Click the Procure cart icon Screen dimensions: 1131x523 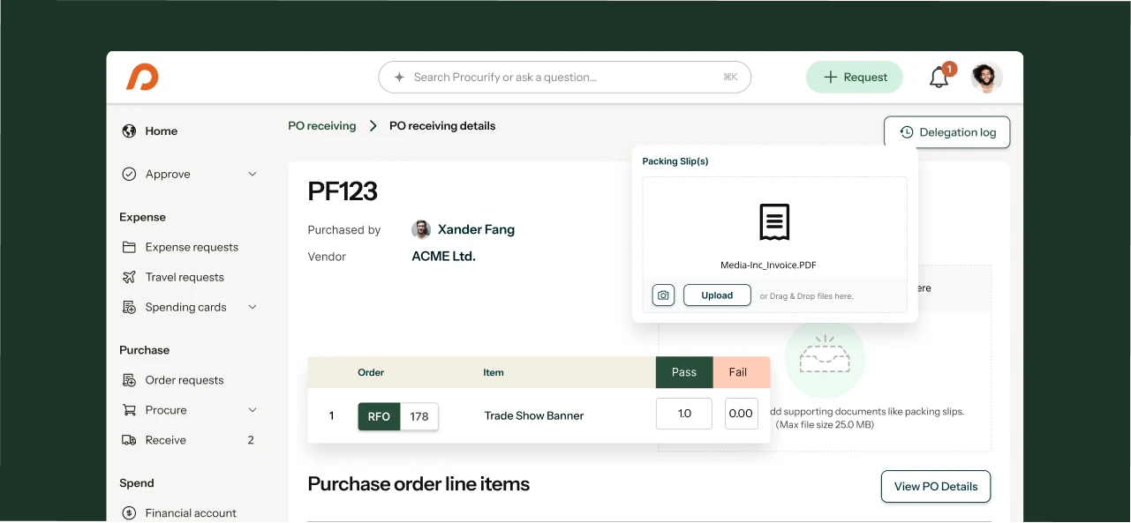[129, 410]
